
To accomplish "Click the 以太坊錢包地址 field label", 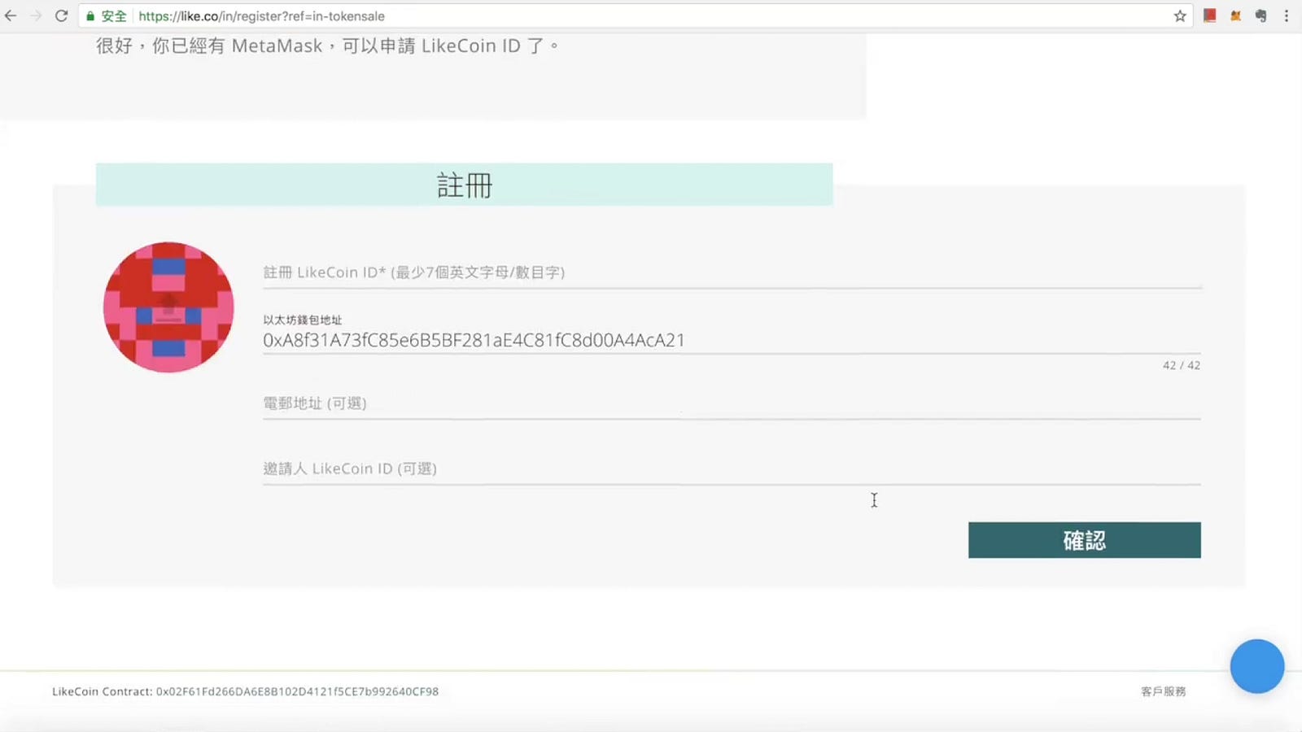I will (x=302, y=320).
